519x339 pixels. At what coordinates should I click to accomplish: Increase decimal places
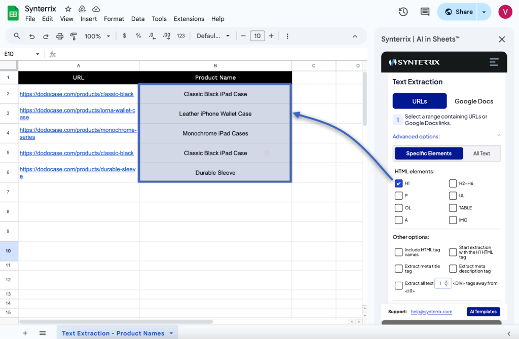[x=166, y=36]
